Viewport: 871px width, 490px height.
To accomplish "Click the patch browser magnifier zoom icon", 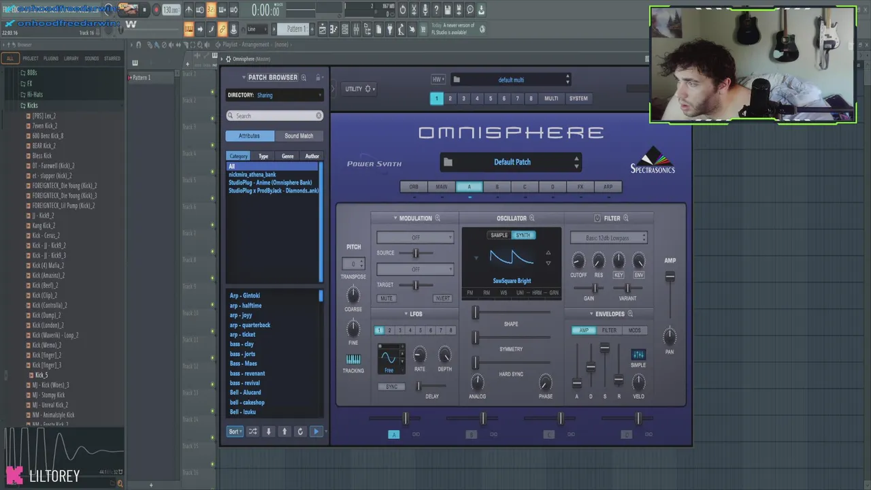I will [303, 78].
